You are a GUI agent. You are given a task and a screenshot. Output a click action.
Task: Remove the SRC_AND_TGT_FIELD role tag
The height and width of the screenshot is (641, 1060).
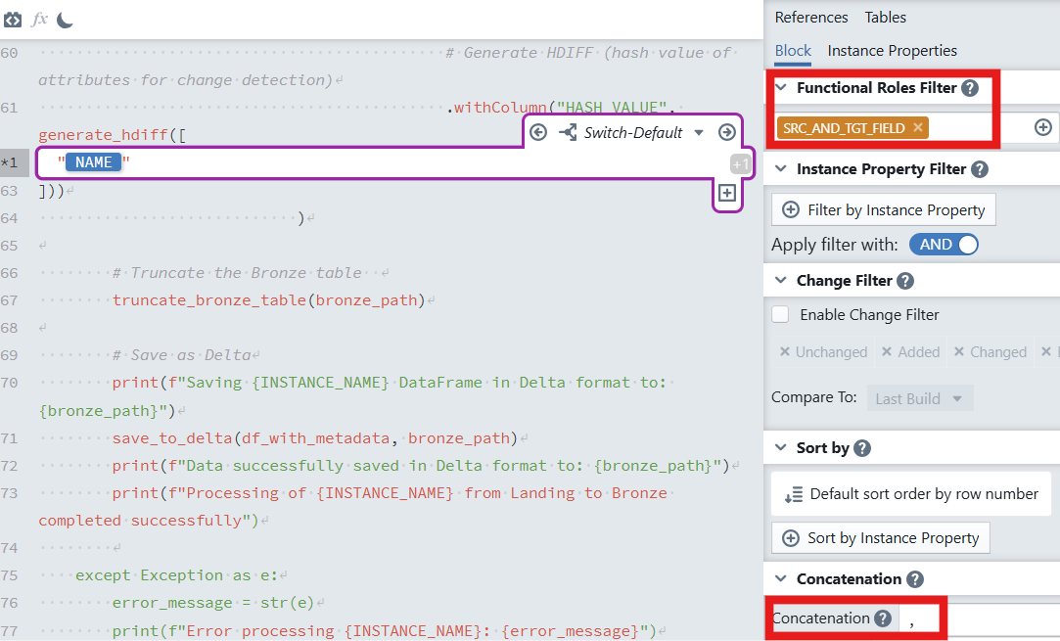[917, 127]
